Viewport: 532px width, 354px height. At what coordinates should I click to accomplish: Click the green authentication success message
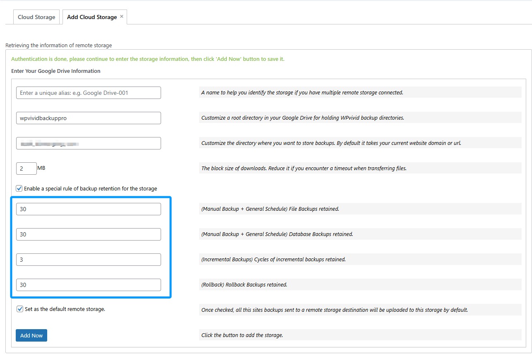click(147, 59)
